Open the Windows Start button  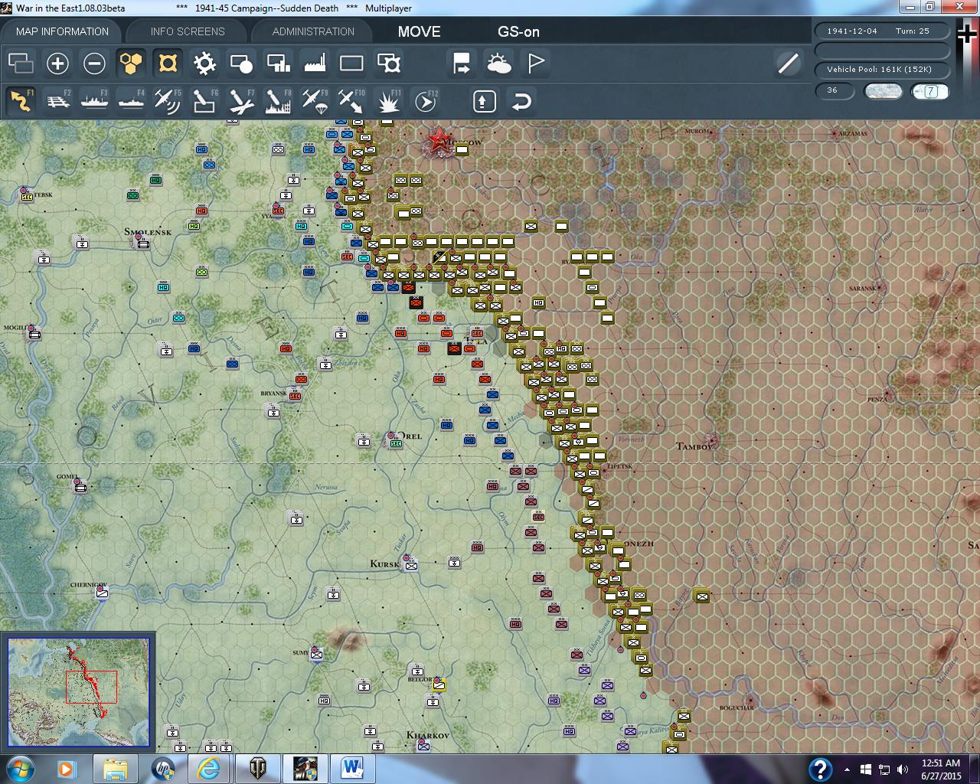[x=19, y=769]
